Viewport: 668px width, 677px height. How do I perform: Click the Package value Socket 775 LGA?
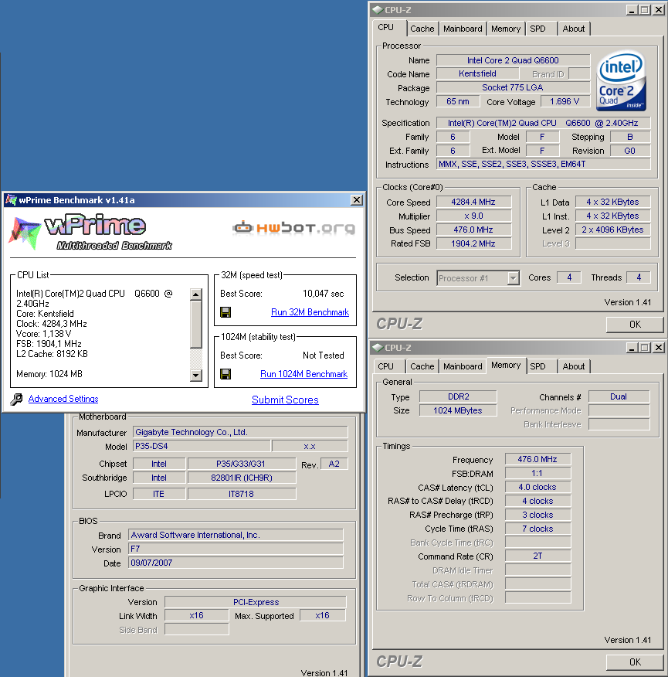513,87
